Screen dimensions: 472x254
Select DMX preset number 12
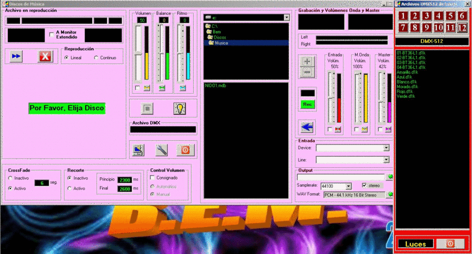[462, 28]
